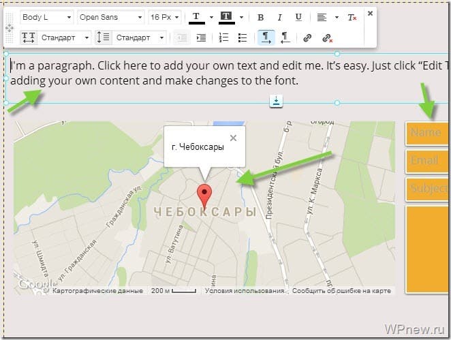The height and width of the screenshot is (340, 451).
Task: Toggle left-to-right text direction
Action: point(266,37)
